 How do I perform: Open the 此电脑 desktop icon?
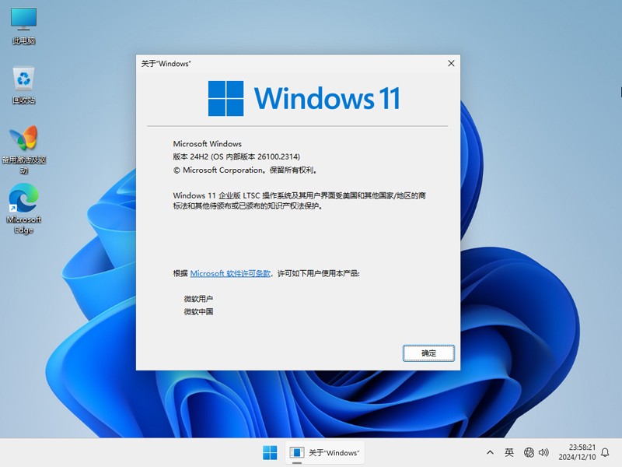coord(24,26)
